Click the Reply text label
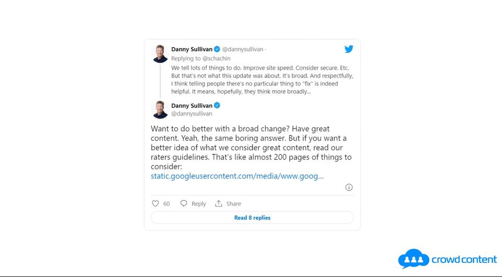Screen dimensions: 502x277 [199, 204]
